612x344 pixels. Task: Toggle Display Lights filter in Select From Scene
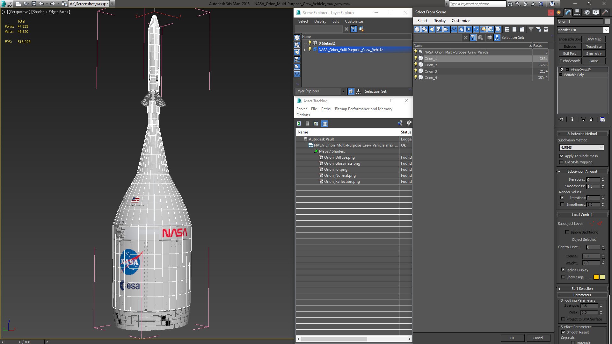(432, 29)
